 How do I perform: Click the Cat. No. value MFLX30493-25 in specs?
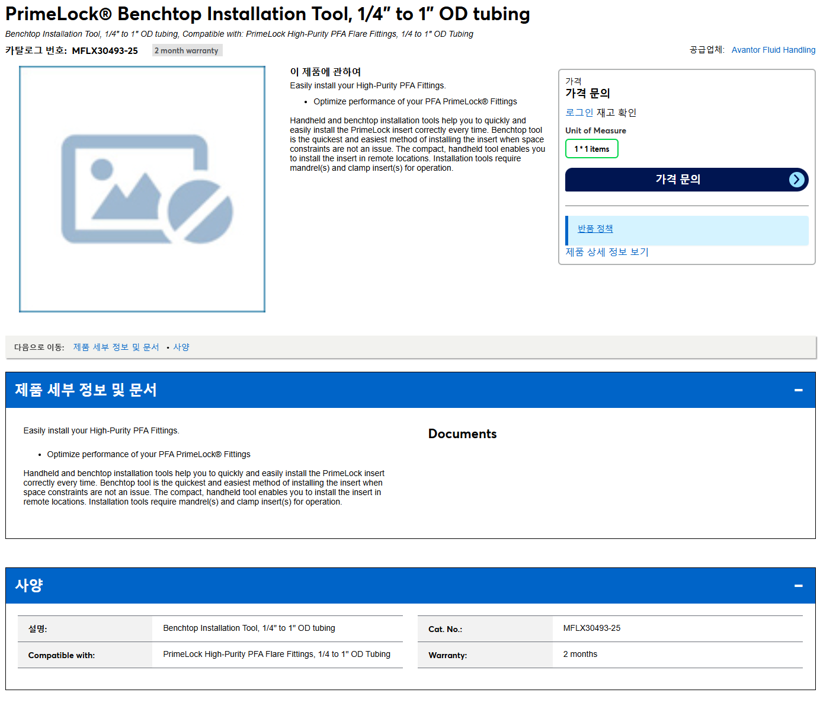tap(591, 628)
